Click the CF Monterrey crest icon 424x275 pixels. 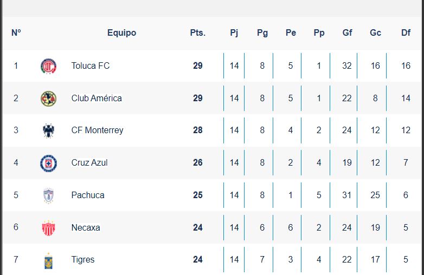pyautogui.click(x=48, y=130)
